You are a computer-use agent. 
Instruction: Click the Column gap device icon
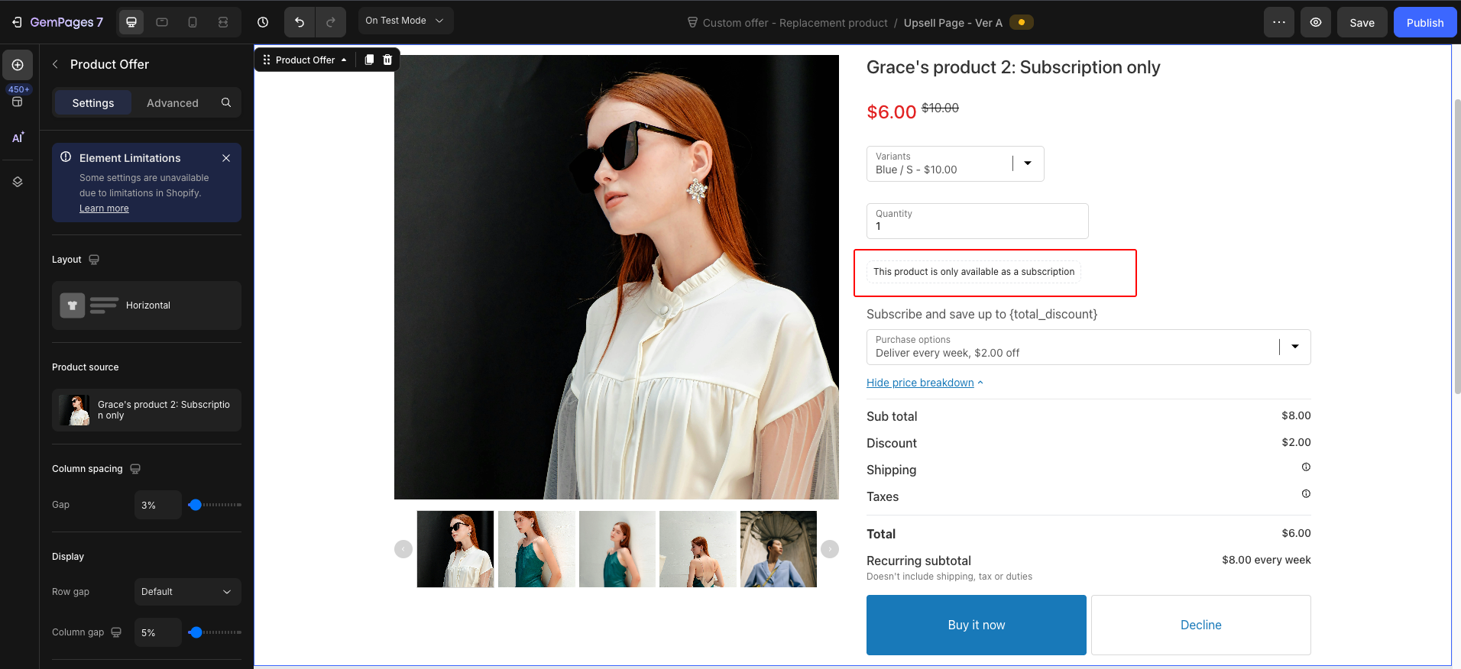coord(116,632)
